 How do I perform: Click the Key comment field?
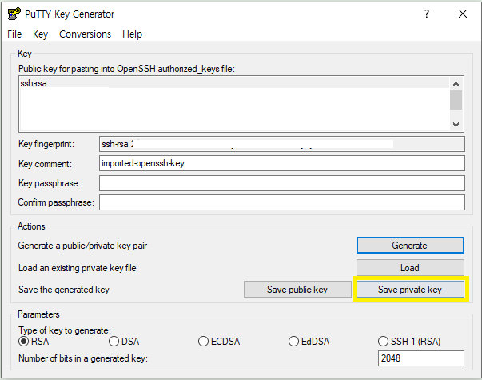point(282,163)
